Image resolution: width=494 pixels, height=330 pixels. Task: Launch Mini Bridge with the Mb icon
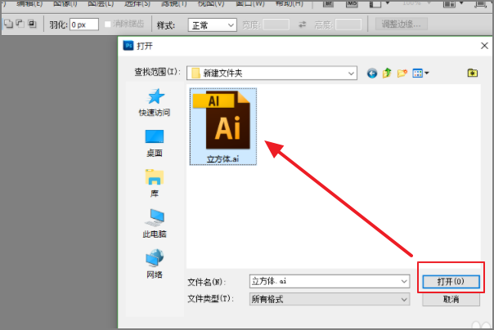pyautogui.click(x=352, y=3)
